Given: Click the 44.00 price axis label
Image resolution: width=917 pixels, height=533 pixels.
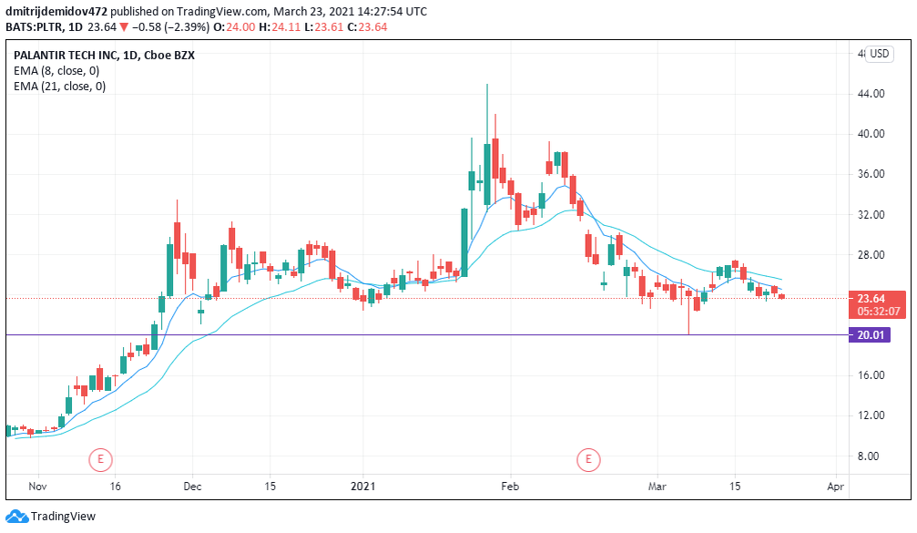Looking at the screenshot, I should click(871, 94).
